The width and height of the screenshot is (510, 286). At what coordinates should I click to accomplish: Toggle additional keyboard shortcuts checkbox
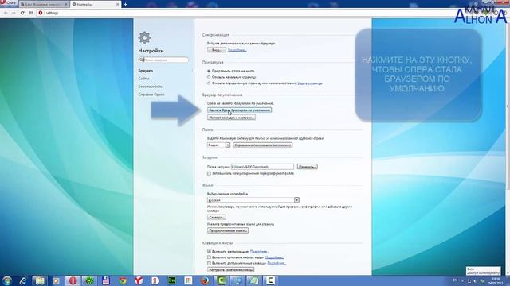[209, 263]
